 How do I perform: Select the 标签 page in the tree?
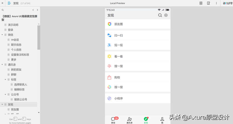pos(14,79)
